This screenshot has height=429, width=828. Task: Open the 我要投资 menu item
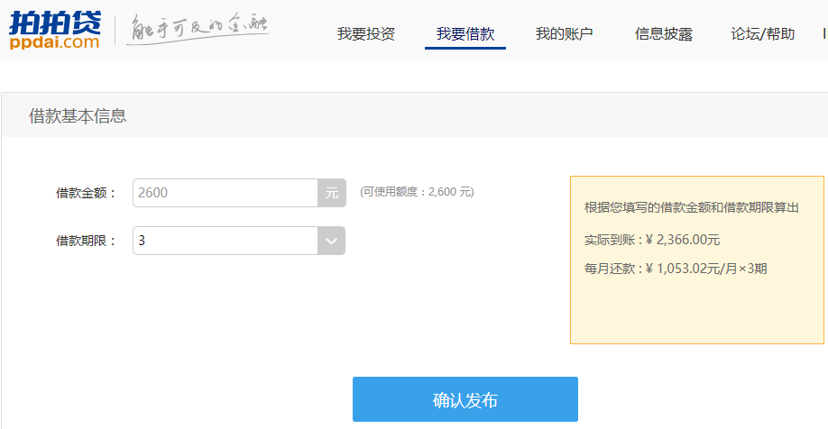366,33
